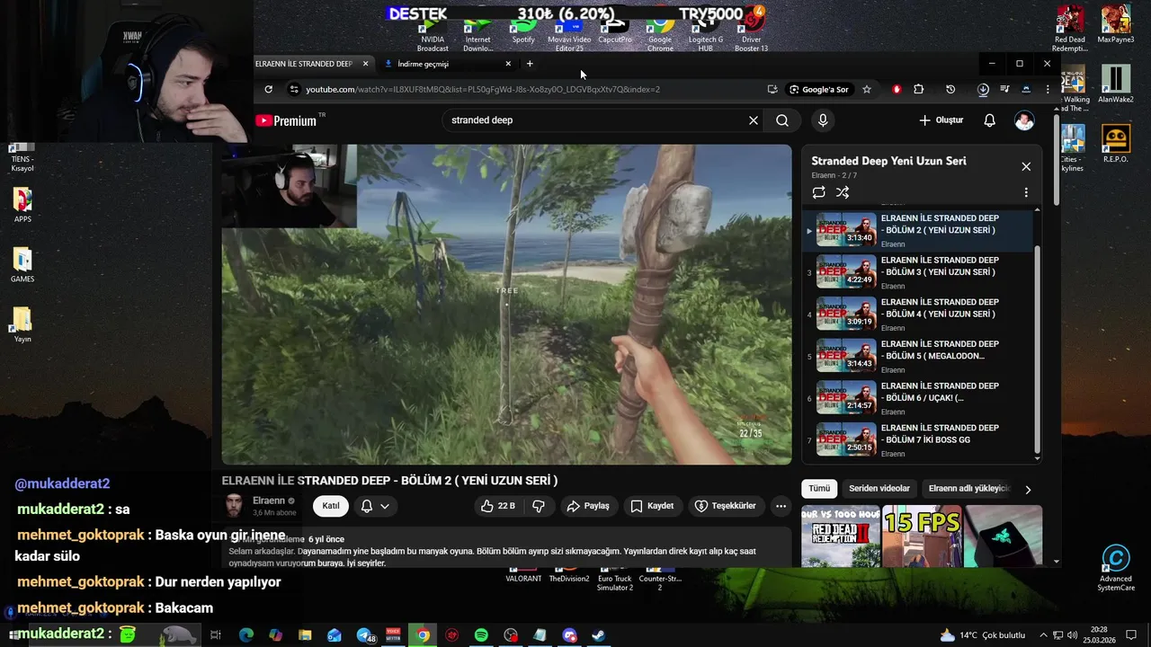Bookmark this page with the star icon
The width and height of the screenshot is (1151, 647).
[x=867, y=89]
